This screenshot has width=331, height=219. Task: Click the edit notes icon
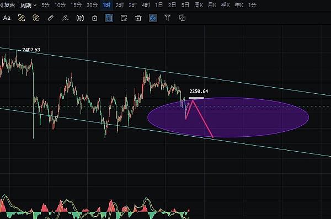124,18
